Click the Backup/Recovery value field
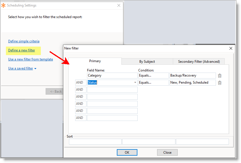Viewport: 241px width, 163px height. tap(193, 75)
